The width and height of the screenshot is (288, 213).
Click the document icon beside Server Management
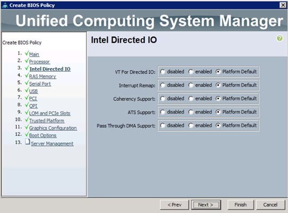click(28, 142)
